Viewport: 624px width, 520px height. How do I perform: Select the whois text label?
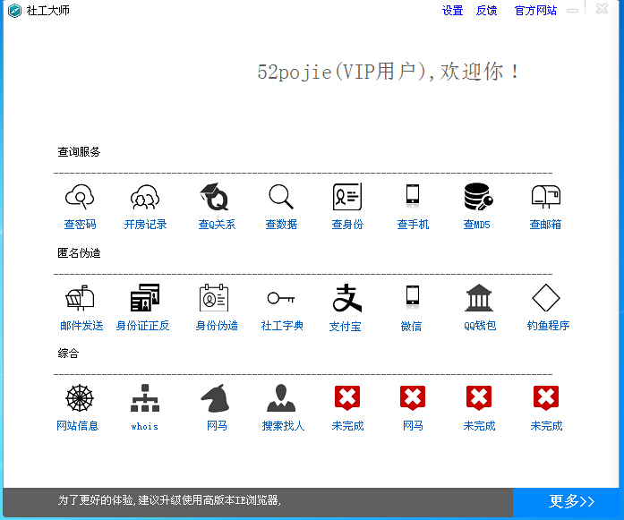[144, 427]
